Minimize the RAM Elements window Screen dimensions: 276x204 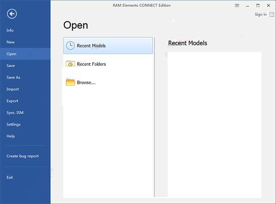[x=247, y=6]
